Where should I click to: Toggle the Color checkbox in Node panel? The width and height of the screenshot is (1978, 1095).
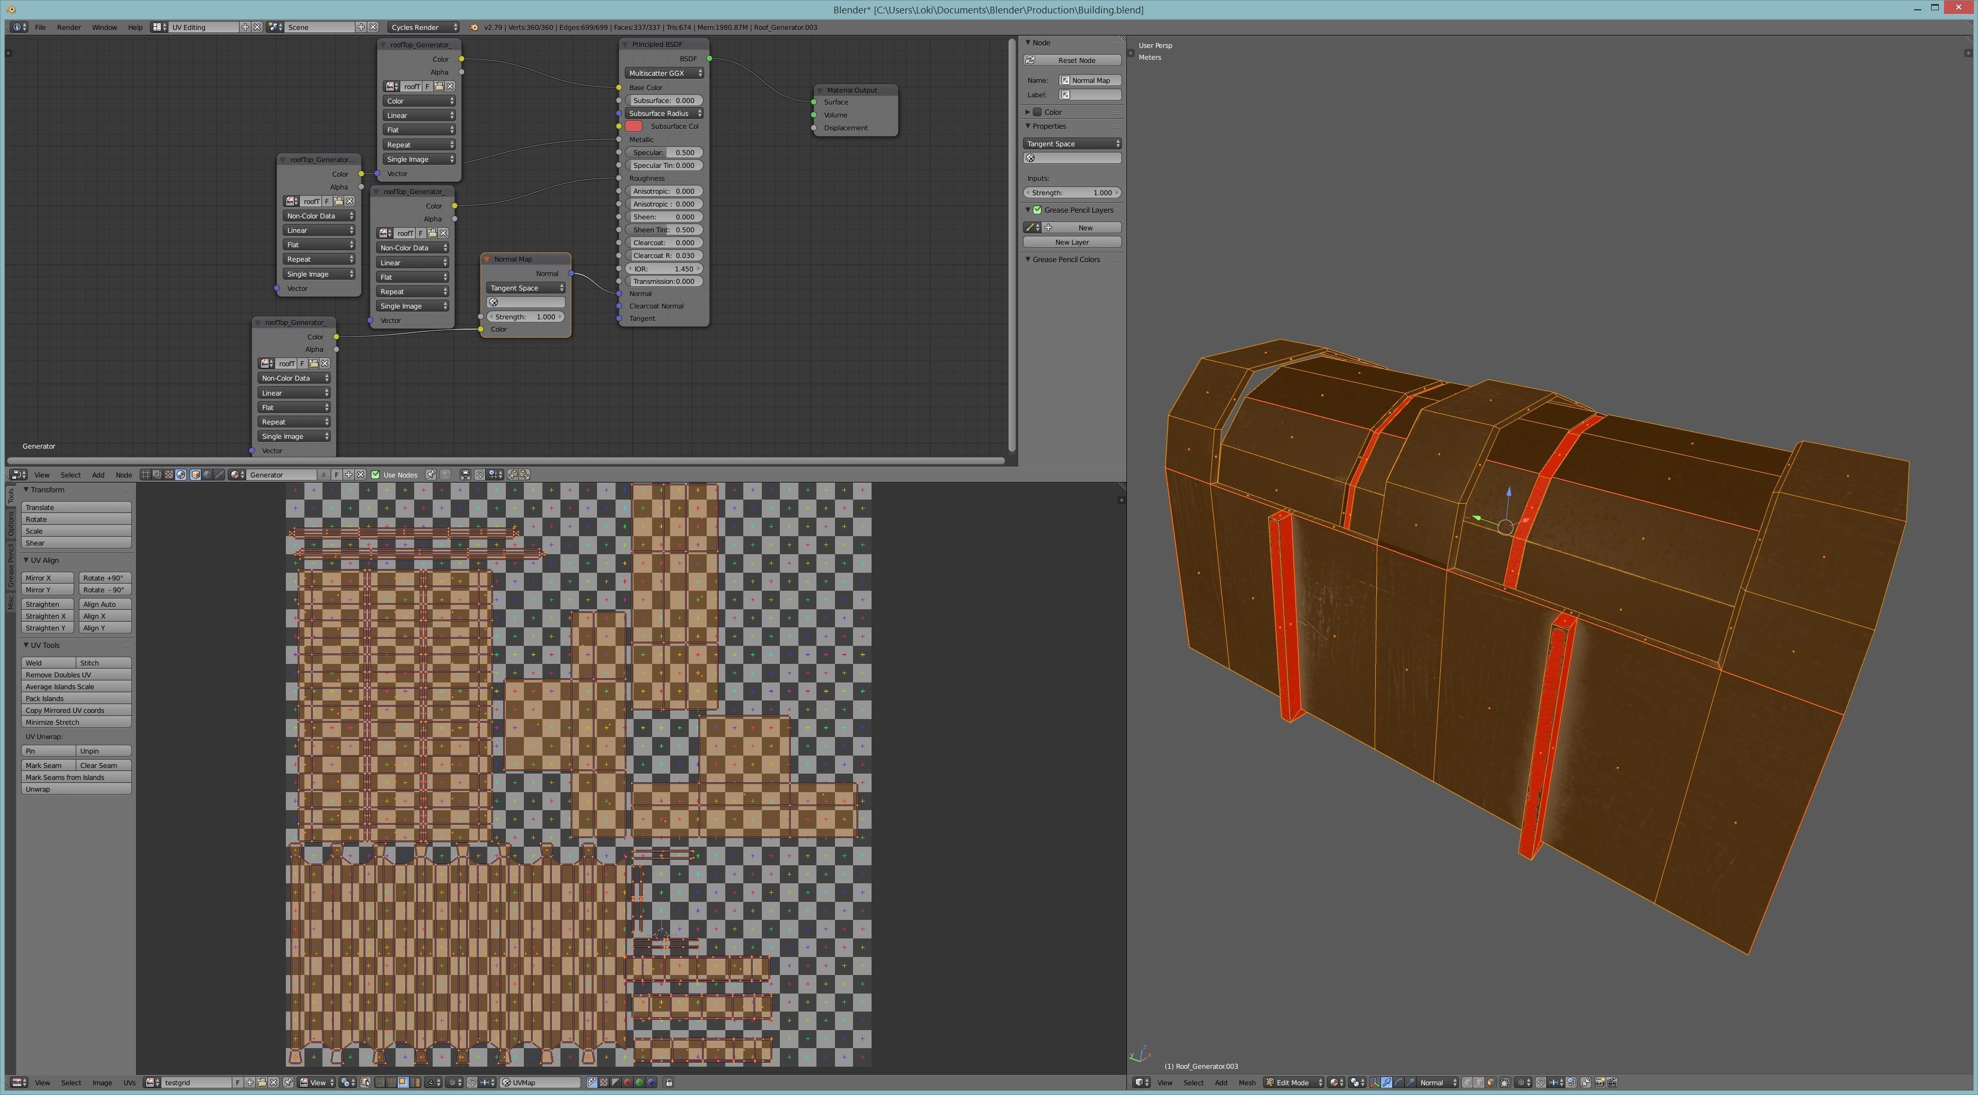point(1037,112)
